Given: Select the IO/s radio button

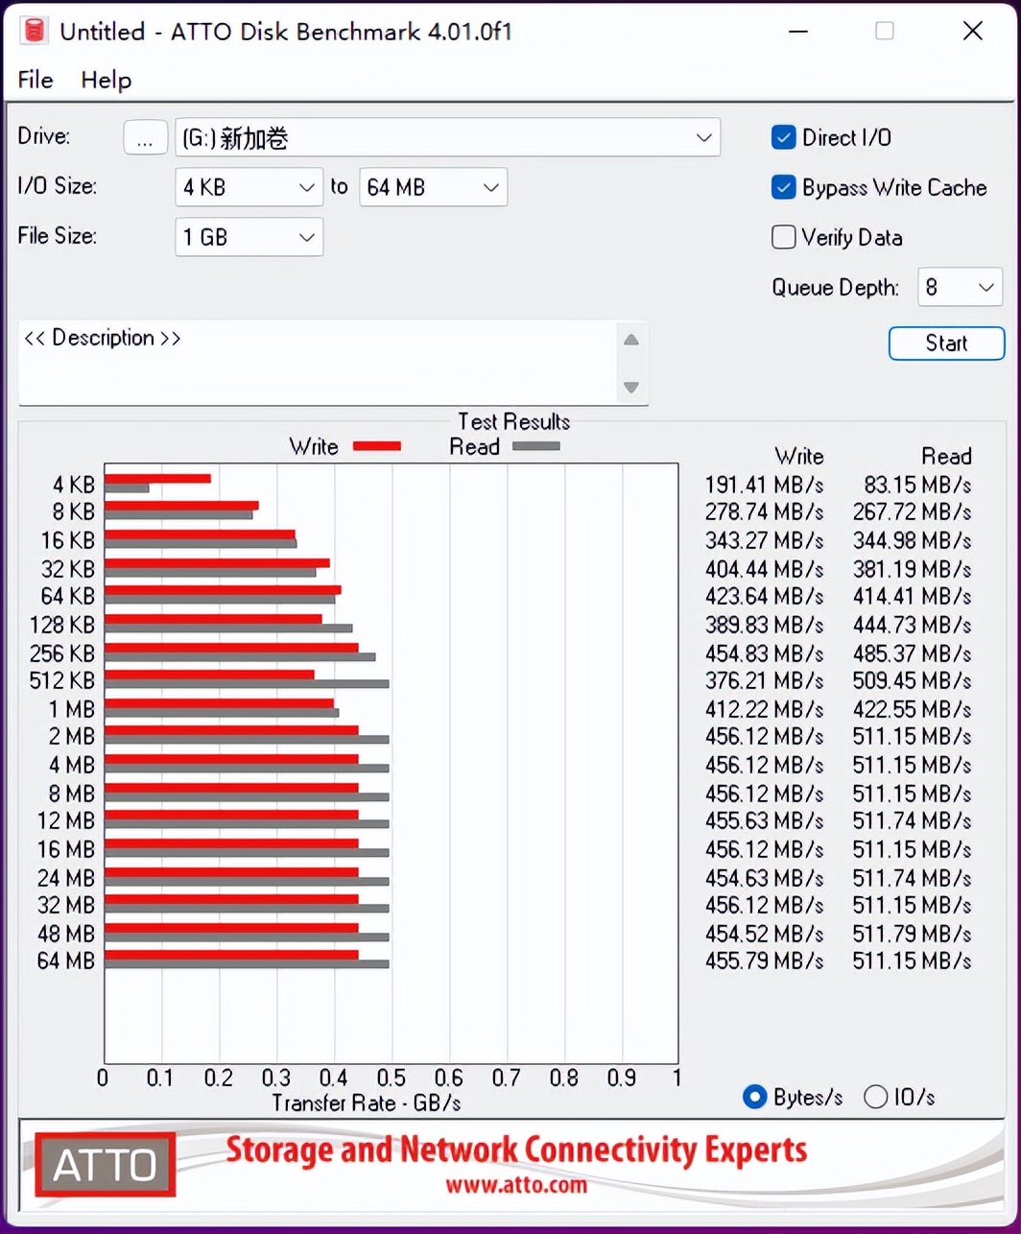Looking at the screenshot, I should [x=875, y=1097].
